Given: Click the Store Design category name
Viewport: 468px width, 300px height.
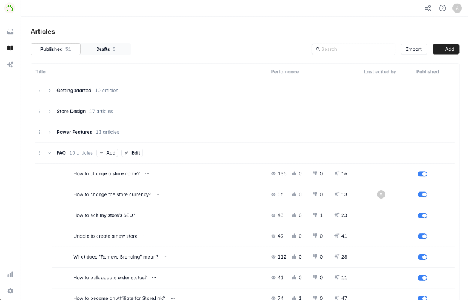Looking at the screenshot, I should click(x=71, y=112).
